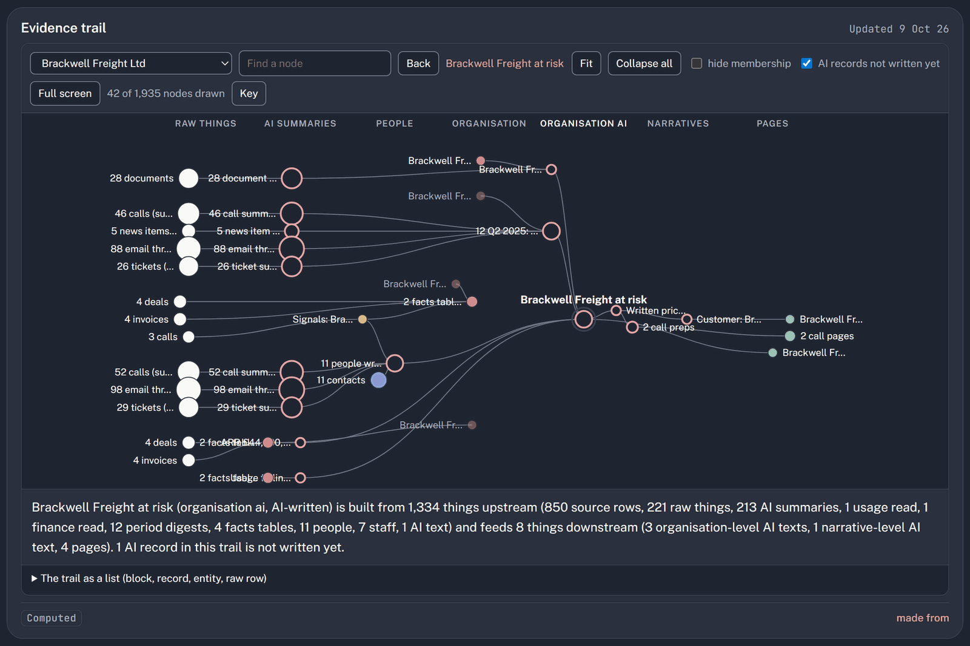Click the PAGES column heading

[772, 124]
